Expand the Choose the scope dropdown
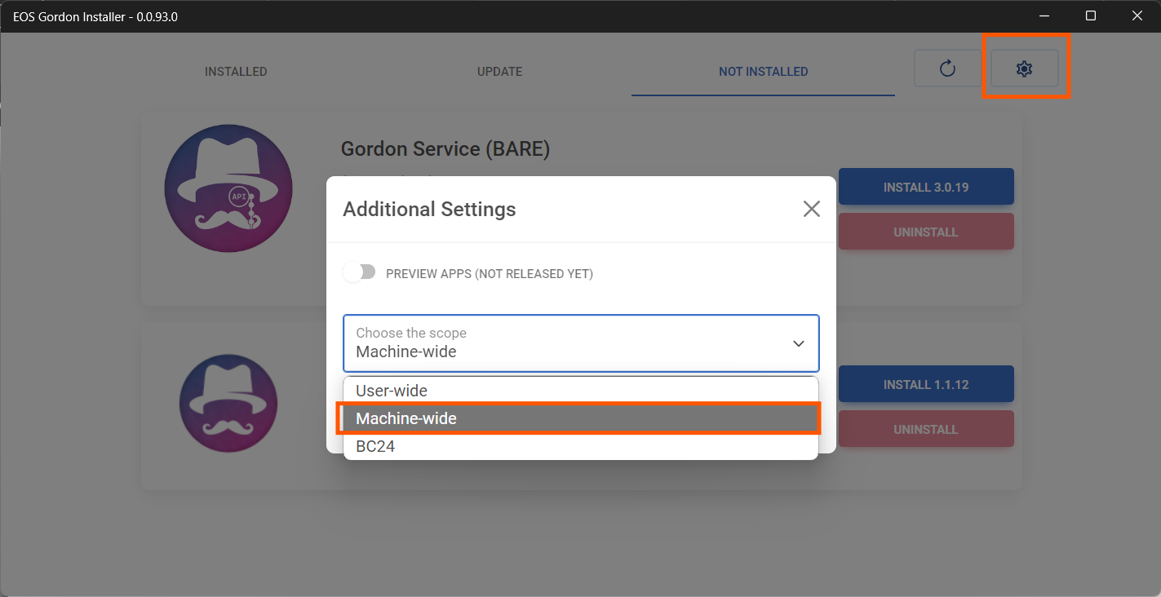 tap(571, 343)
